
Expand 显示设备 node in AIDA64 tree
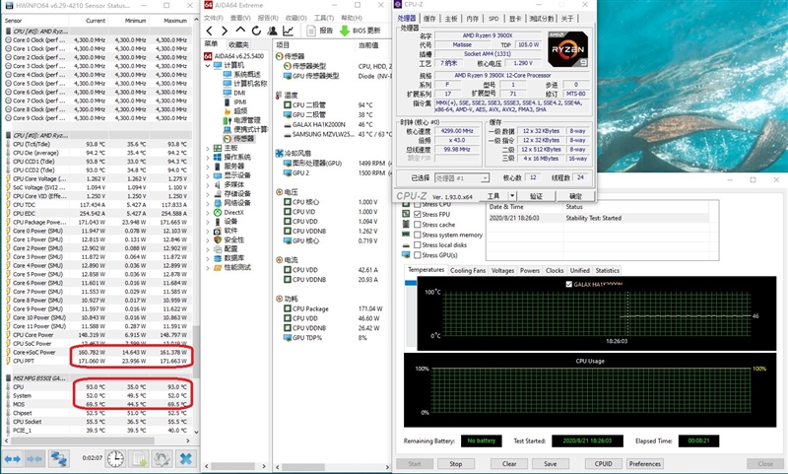click(x=208, y=175)
